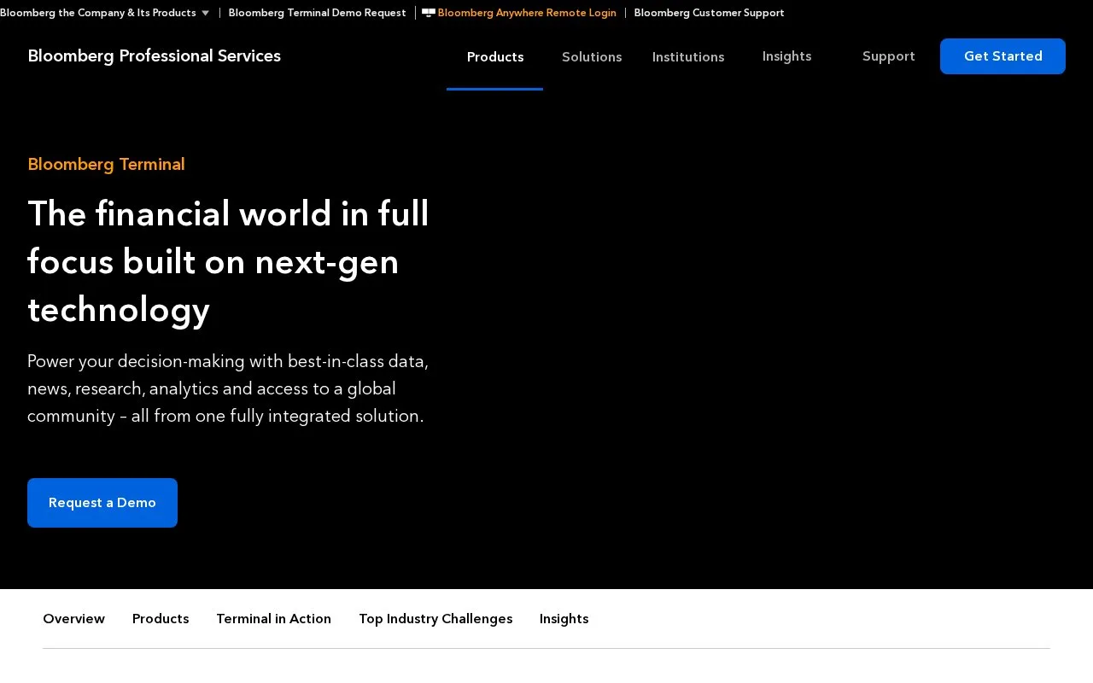This screenshot has height=683, width=1093.
Task: Open the Solutions navigation menu
Action: 592,57
